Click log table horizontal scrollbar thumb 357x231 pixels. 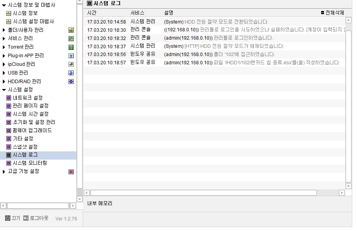pos(203,193)
